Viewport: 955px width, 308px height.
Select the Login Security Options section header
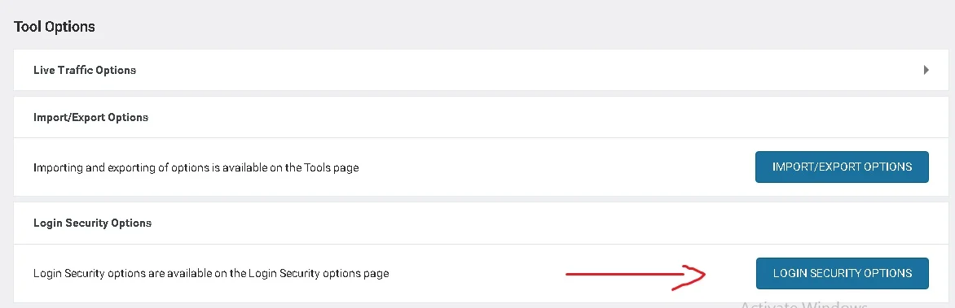[x=93, y=223]
